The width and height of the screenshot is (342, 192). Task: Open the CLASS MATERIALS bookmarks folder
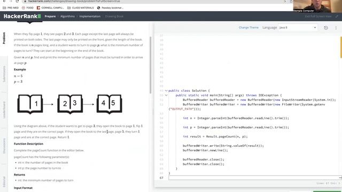point(81,7)
